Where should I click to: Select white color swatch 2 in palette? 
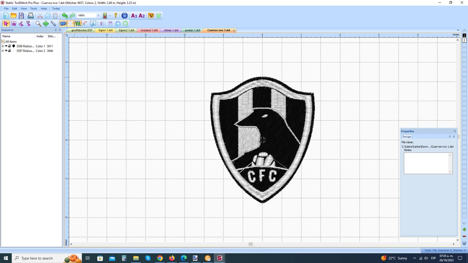pyautogui.click(x=464, y=40)
